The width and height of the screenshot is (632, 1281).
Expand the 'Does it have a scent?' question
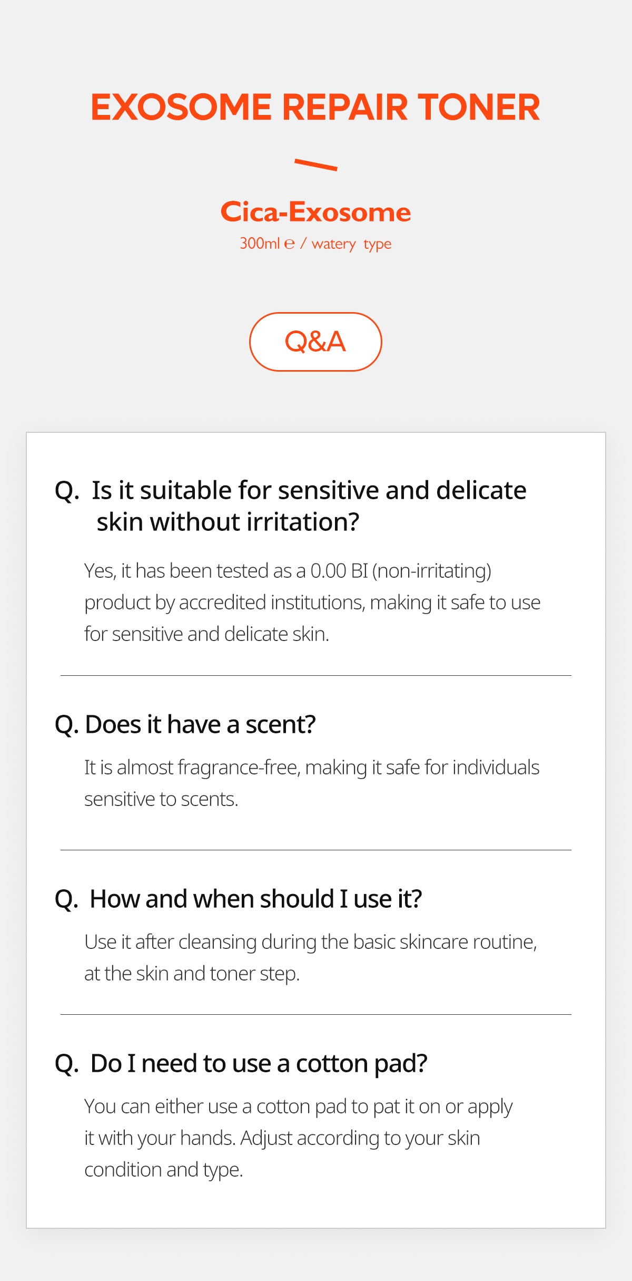(x=200, y=724)
